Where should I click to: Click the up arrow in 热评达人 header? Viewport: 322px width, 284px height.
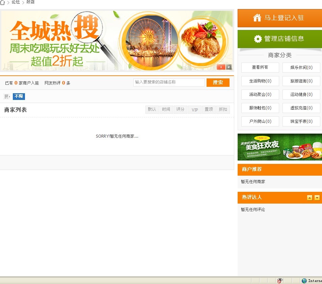[310, 198]
